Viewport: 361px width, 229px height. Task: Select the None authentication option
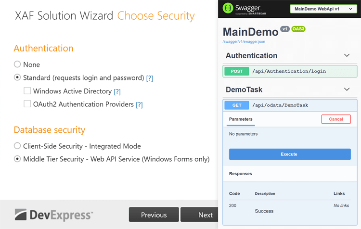coord(17,64)
